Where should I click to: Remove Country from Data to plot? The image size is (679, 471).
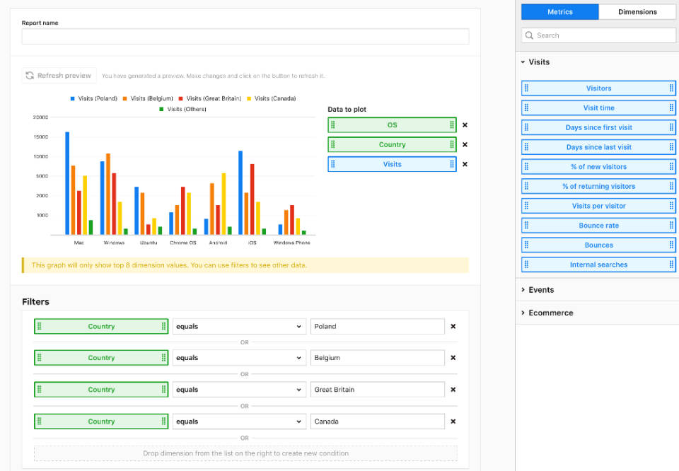465,144
